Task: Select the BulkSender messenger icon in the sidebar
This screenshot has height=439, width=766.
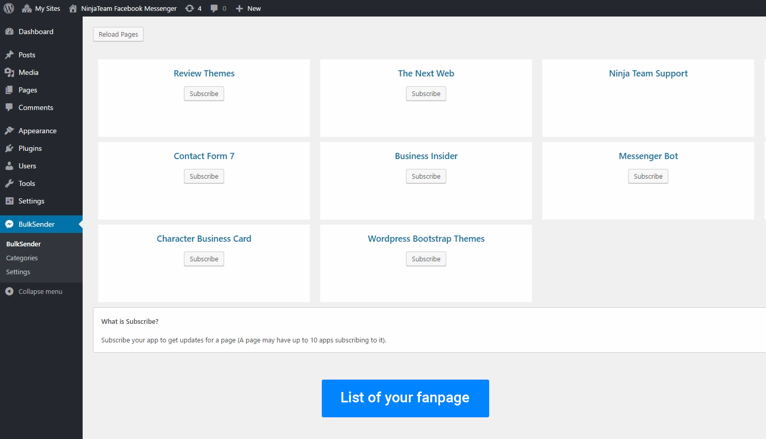Action: (9, 224)
